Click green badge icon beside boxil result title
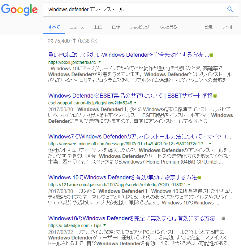The width and height of the screenshot is (241, 250). click(211, 55)
